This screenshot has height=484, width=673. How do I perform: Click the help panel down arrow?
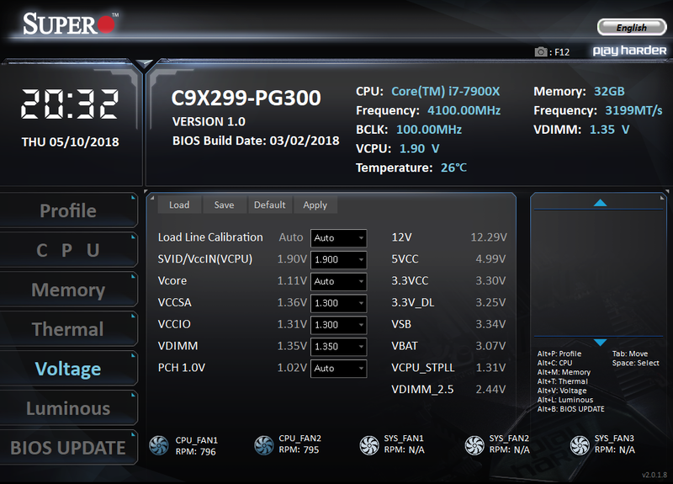600,343
